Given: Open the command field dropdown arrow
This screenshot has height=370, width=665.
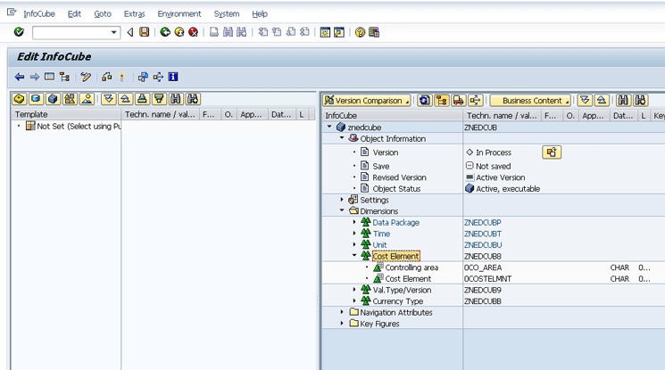Looking at the screenshot, I should click(114, 33).
